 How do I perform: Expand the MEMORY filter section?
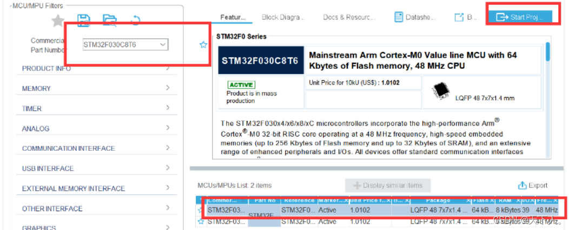click(x=96, y=88)
